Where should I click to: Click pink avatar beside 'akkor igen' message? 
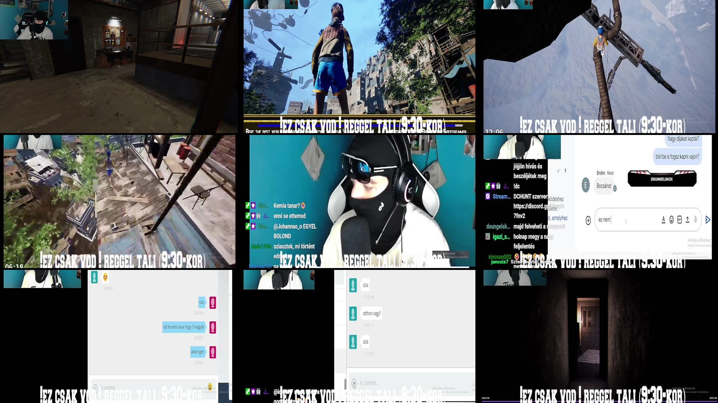213,352
